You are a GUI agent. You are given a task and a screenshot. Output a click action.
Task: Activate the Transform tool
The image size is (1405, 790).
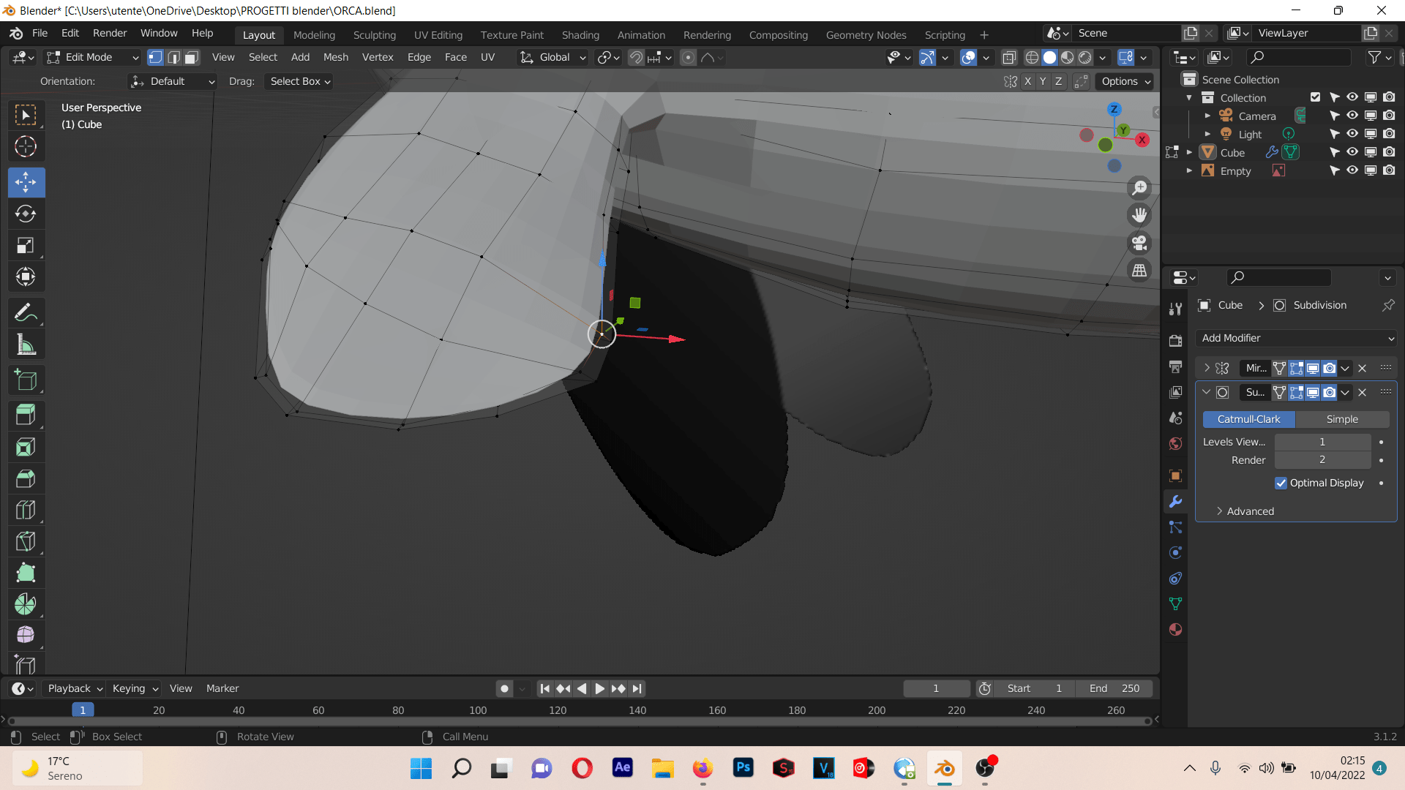(x=26, y=276)
